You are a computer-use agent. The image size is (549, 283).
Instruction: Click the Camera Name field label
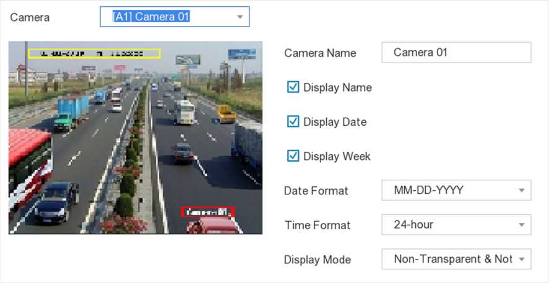coord(320,53)
